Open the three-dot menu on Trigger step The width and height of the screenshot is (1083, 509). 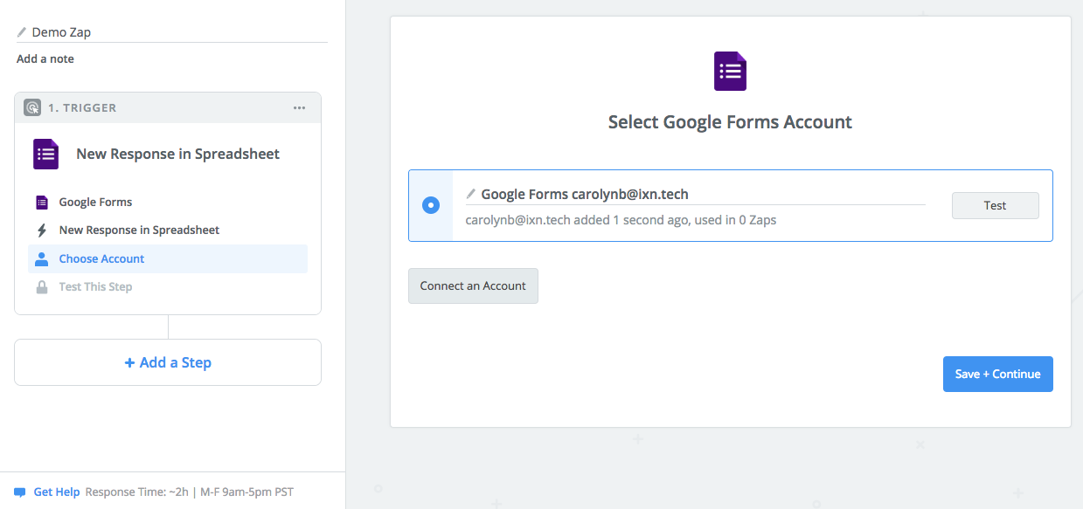[x=299, y=108]
